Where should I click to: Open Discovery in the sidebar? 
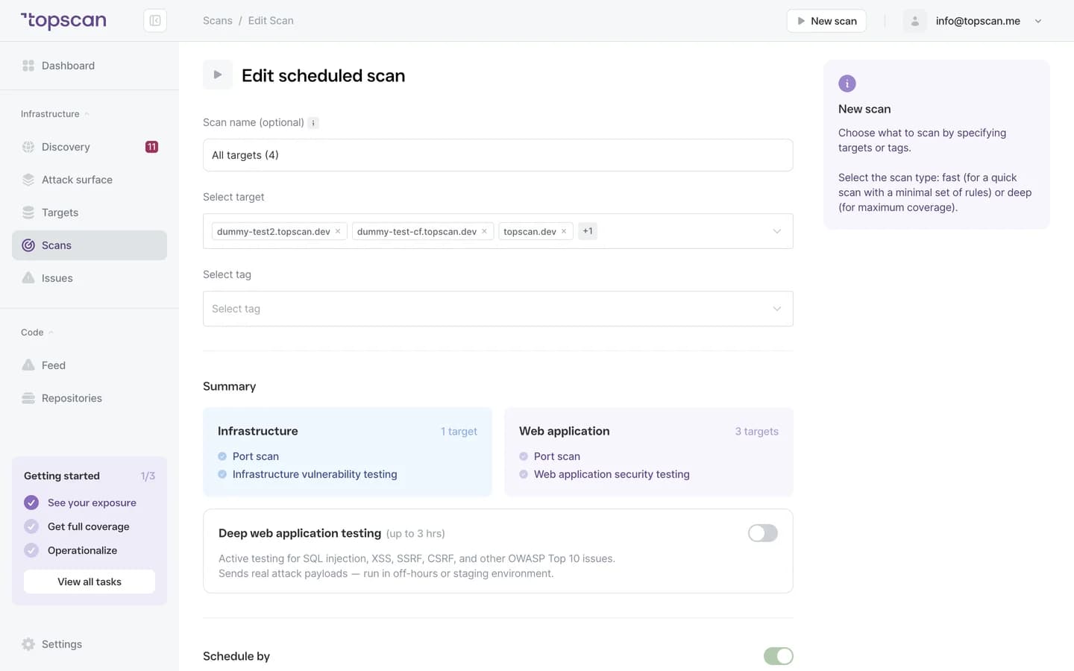(x=89, y=147)
